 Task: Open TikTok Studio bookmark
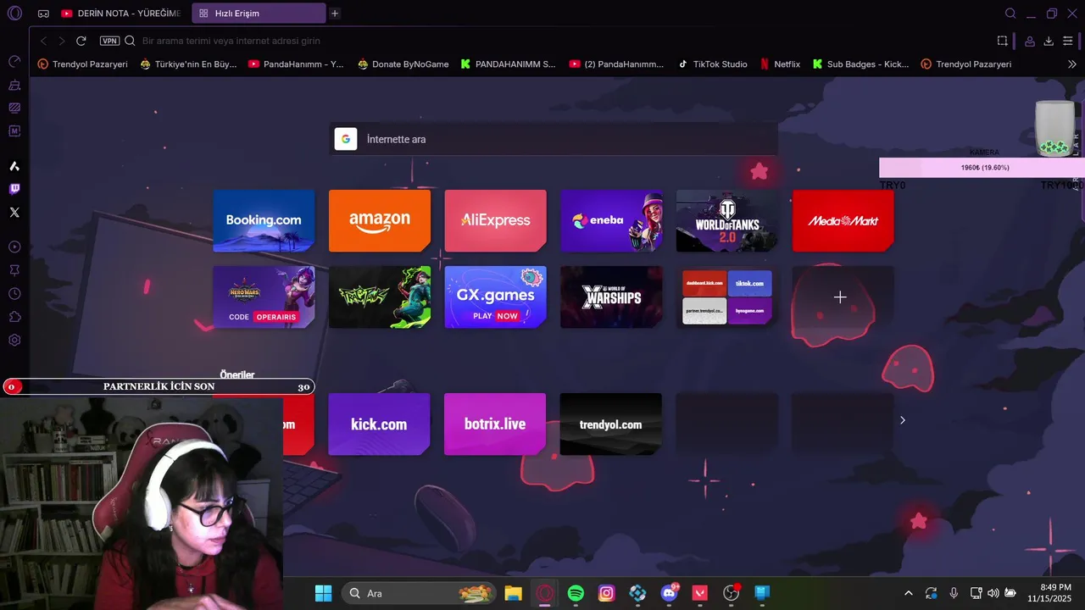point(713,64)
